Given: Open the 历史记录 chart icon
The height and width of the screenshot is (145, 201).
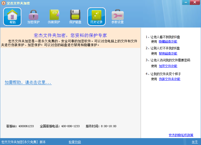Looking at the screenshot, I should point(97,17).
